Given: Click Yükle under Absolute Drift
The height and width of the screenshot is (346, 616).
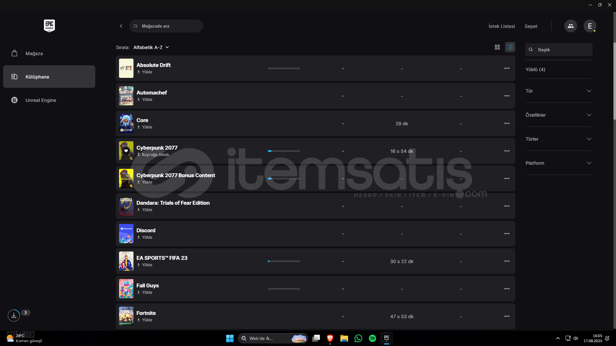Looking at the screenshot, I should click(x=145, y=72).
